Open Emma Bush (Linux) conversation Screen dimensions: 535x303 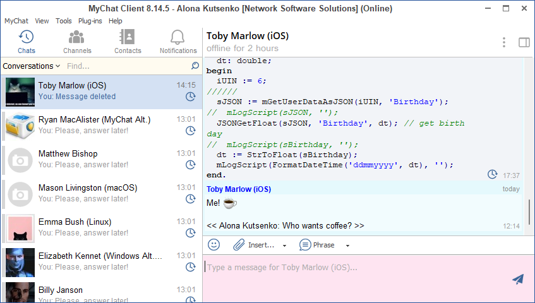[x=101, y=228]
